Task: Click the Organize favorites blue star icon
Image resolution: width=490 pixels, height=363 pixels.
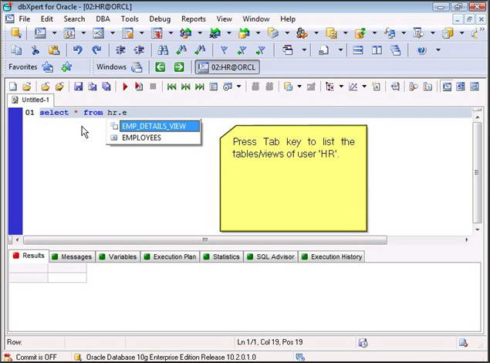Action: pos(48,67)
